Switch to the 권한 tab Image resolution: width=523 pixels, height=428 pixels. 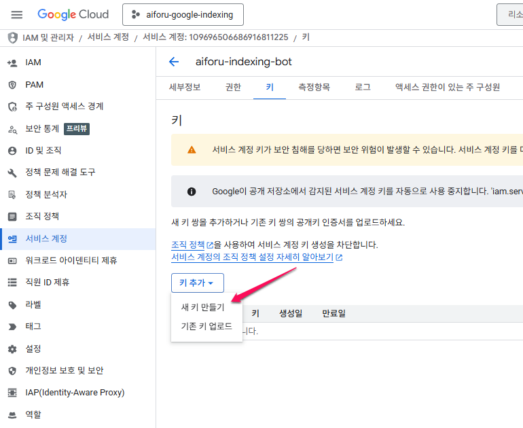pyautogui.click(x=233, y=87)
